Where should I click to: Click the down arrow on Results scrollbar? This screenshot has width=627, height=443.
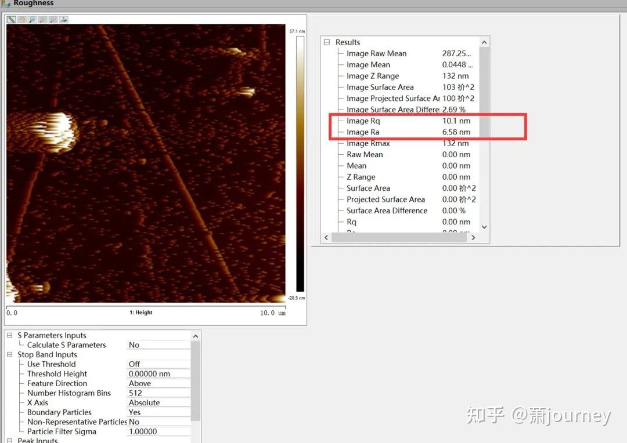(x=484, y=227)
